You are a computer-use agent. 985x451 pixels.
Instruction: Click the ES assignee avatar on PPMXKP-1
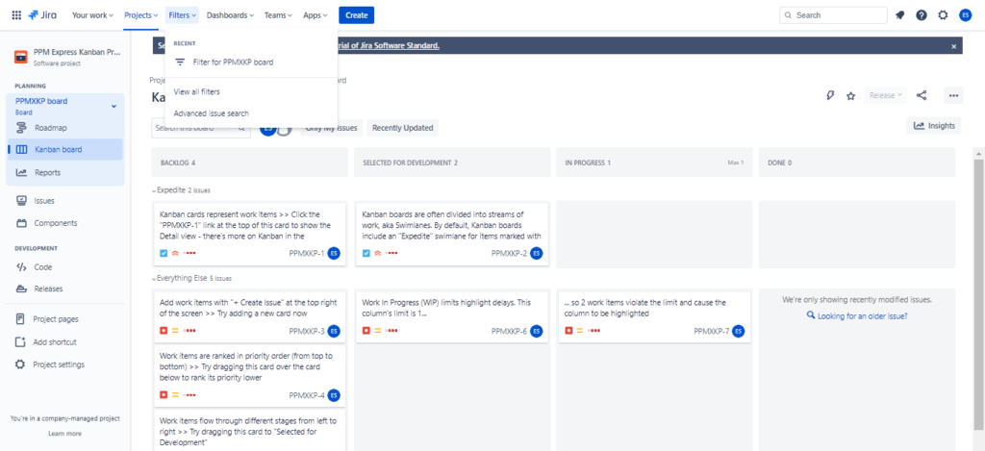tap(334, 253)
